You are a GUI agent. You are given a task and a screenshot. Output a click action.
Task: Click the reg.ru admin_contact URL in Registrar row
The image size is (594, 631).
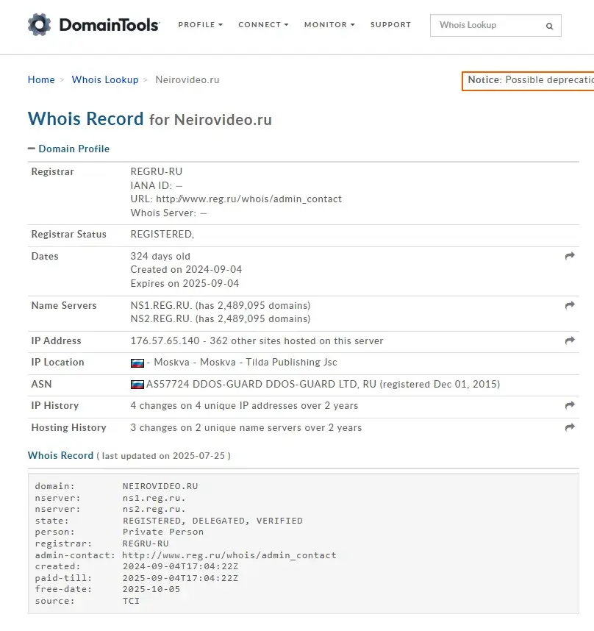[248, 199]
